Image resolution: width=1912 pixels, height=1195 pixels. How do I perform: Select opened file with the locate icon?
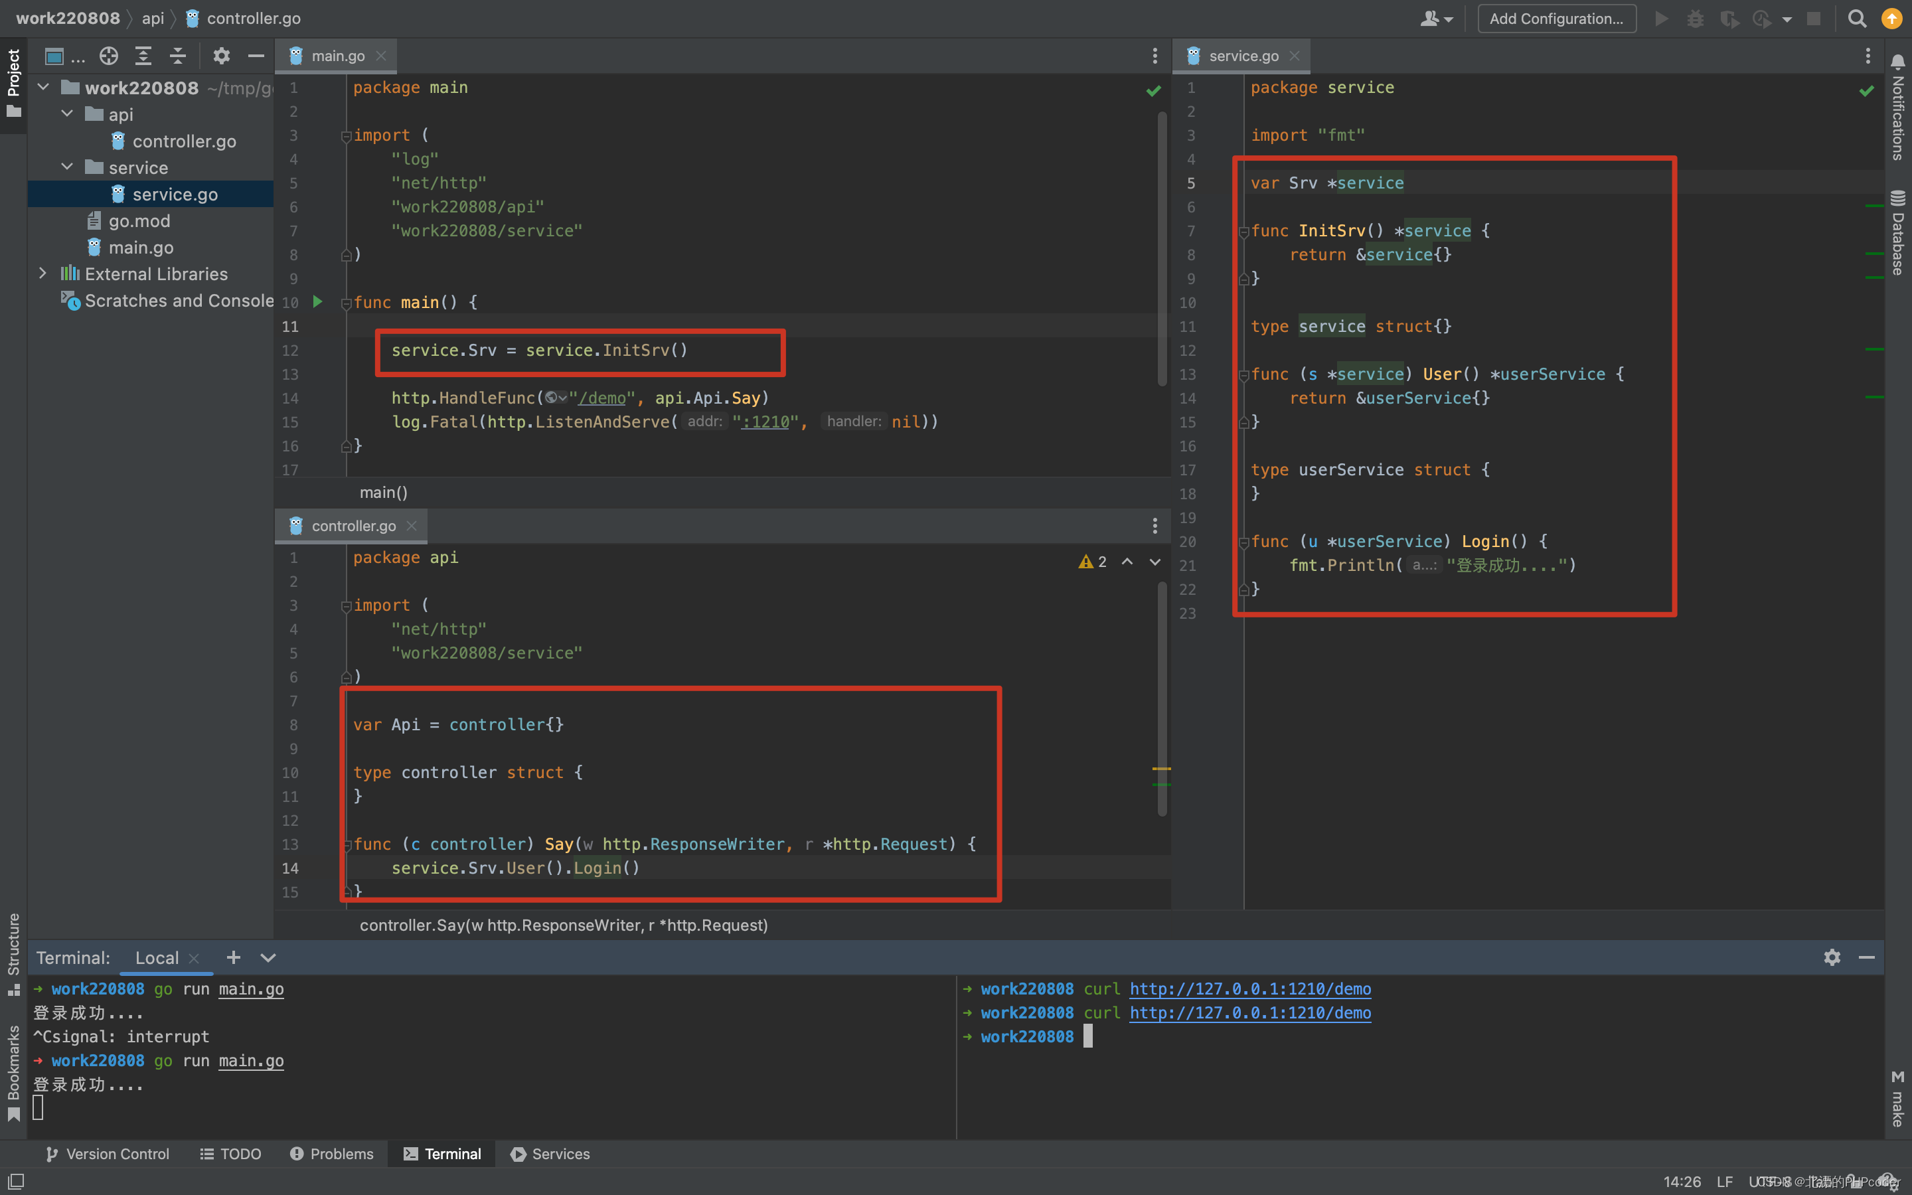pos(108,55)
